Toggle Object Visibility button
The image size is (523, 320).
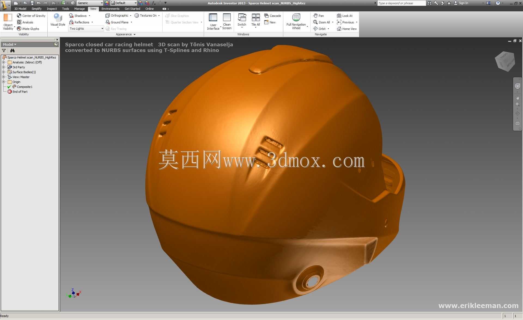(8, 22)
